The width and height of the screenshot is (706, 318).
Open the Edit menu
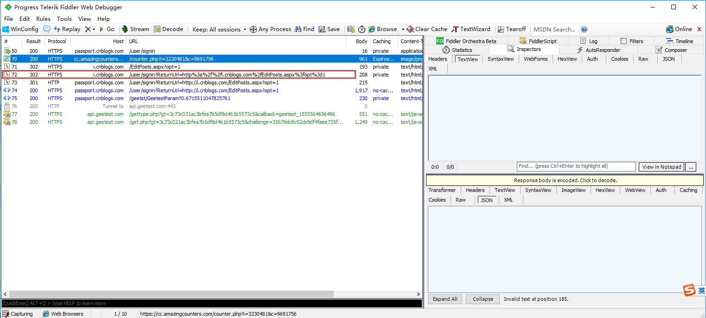point(25,19)
